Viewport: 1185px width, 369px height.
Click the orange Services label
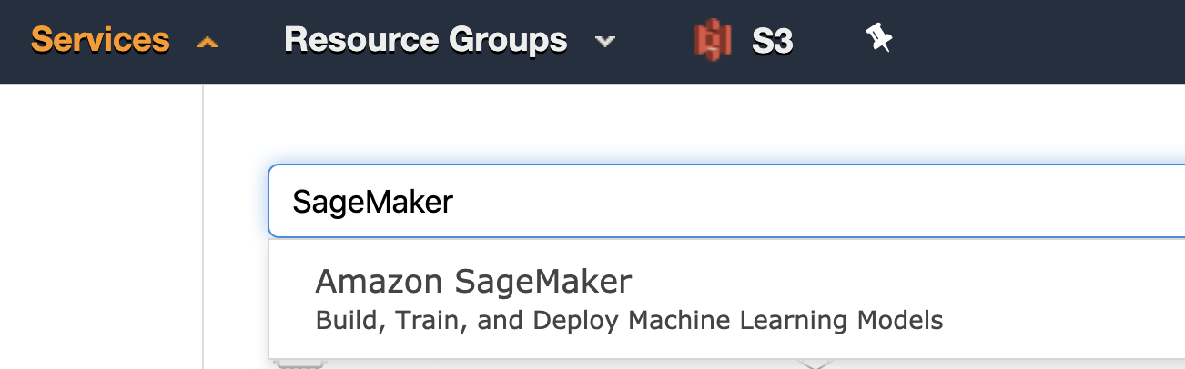(x=100, y=40)
